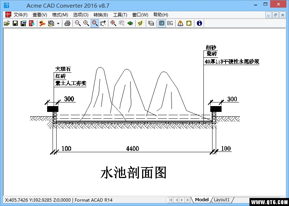This screenshot has height=206, width=289.
Task: Click the Print icon
Action: point(67,23)
